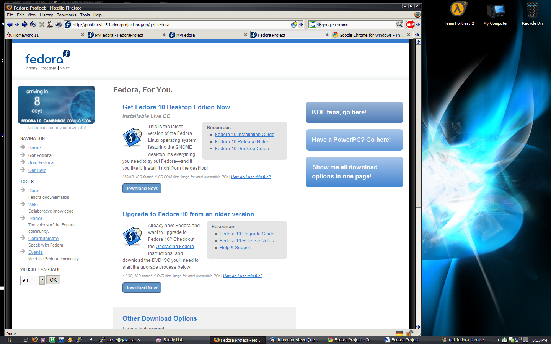Open the History menu
The height and width of the screenshot is (344, 551).
(x=46, y=15)
